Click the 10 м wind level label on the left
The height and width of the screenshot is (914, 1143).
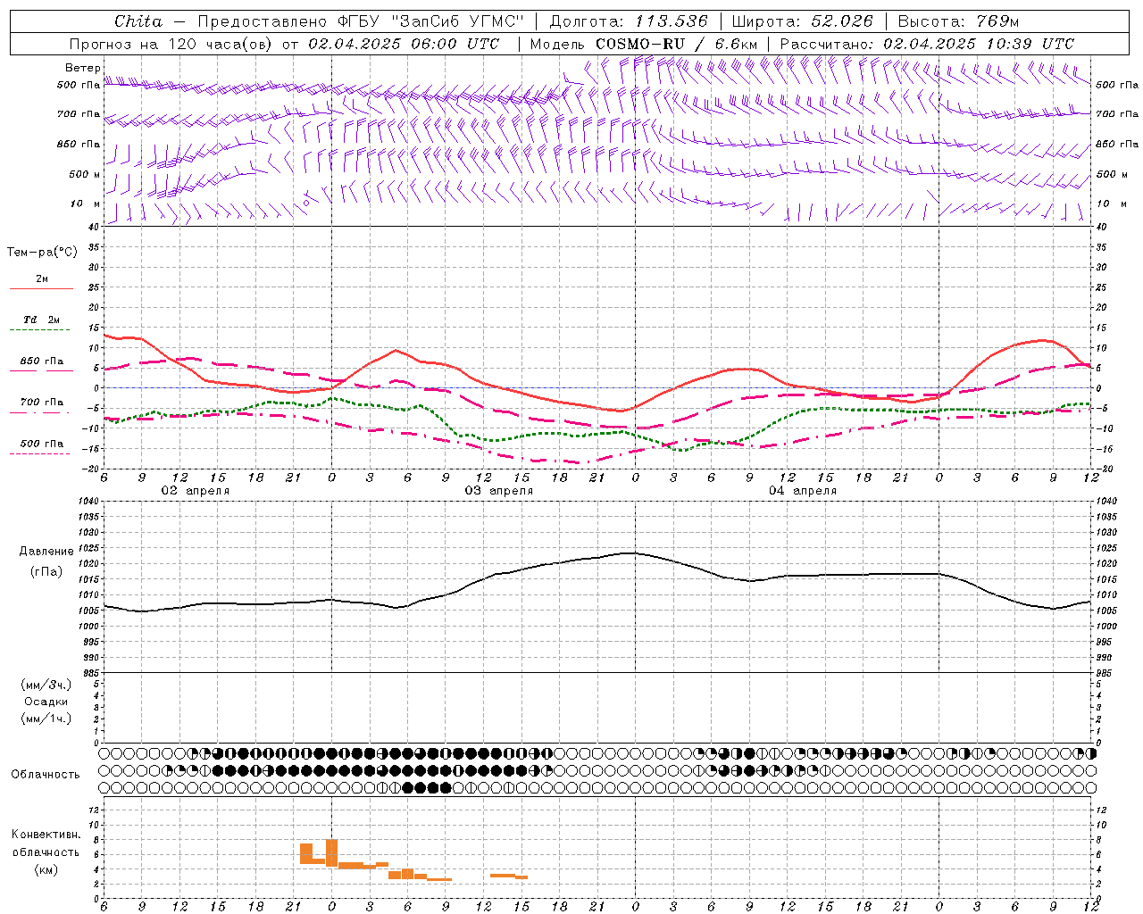tap(86, 204)
